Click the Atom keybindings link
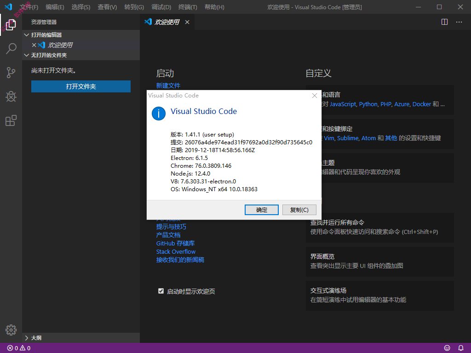The height and width of the screenshot is (353, 471). (368, 138)
